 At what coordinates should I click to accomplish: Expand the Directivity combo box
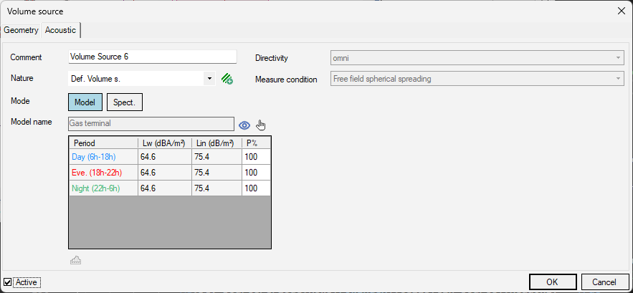[x=477, y=58]
